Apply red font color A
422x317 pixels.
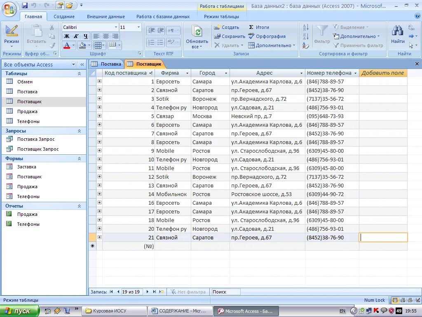(x=67, y=45)
